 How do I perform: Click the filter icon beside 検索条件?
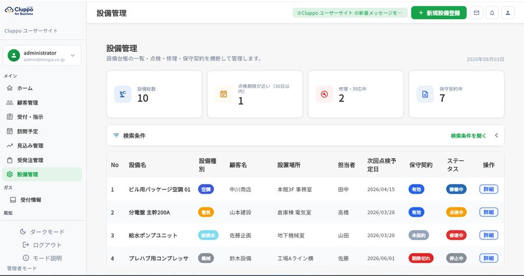tap(116, 135)
